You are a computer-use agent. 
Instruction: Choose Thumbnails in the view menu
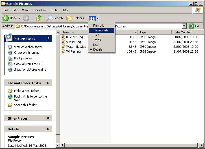(x=101, y=30)
